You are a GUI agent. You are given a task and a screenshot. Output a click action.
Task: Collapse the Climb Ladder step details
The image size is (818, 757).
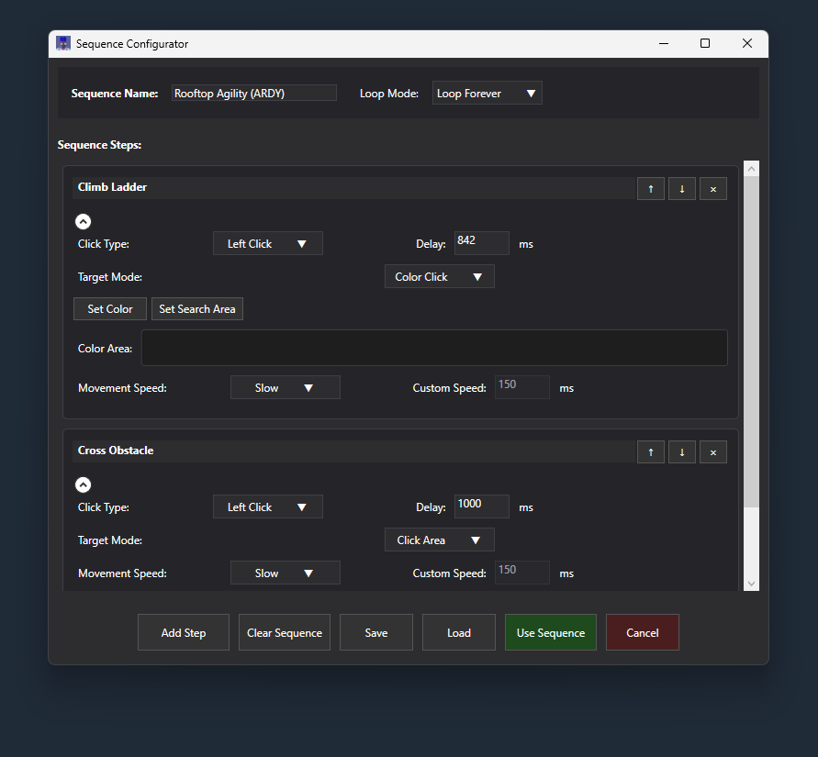click(x=83, y=221)
